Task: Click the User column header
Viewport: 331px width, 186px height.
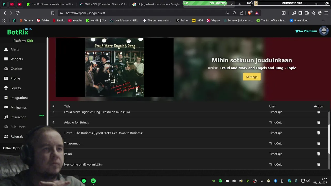Action: click(x=272, y=106)
